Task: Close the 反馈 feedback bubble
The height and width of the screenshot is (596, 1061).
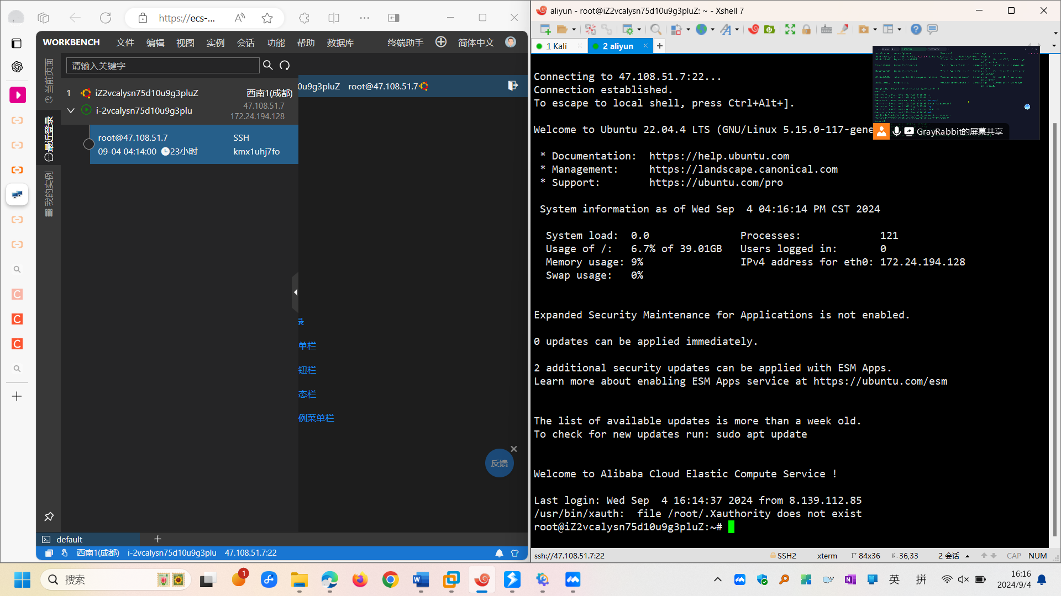Action: (x=514, y=449)
